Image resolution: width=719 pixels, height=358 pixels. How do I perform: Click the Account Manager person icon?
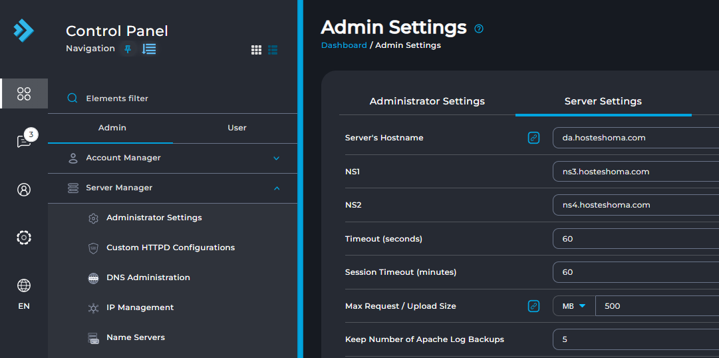[73, 158]
